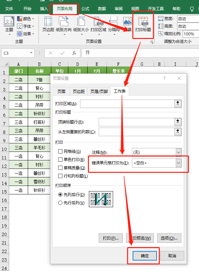Open the 文件 menu tab

[x=9, y=9]
